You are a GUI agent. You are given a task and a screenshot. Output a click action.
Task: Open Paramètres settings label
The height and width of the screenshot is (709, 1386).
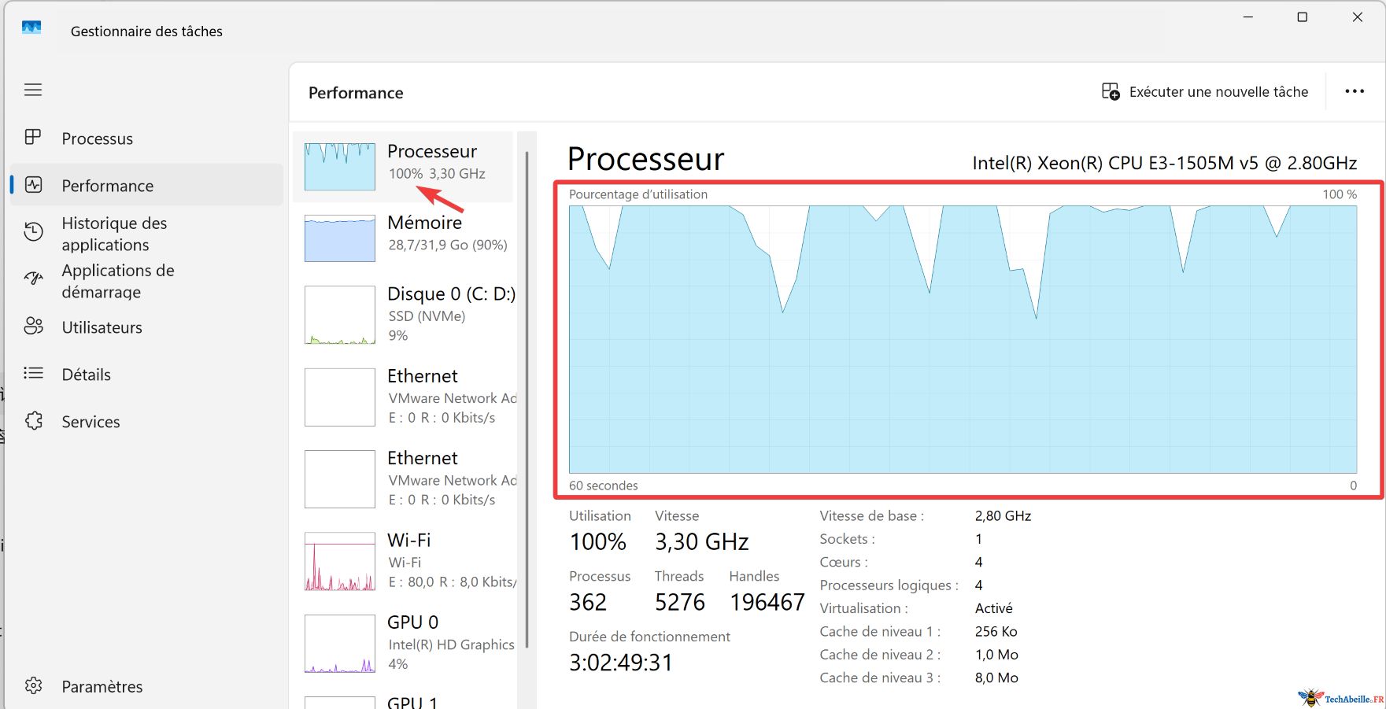tap(102, 686)
